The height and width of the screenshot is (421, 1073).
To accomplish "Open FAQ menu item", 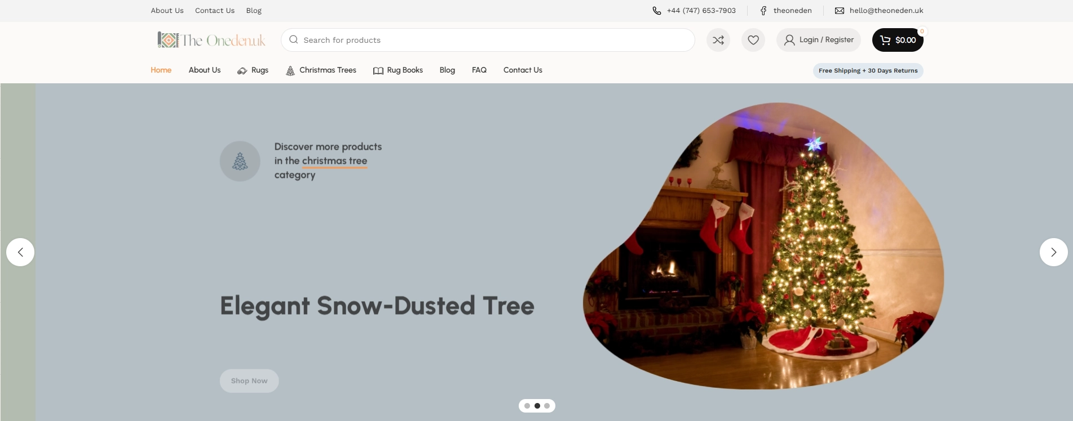I will (479, 70).
